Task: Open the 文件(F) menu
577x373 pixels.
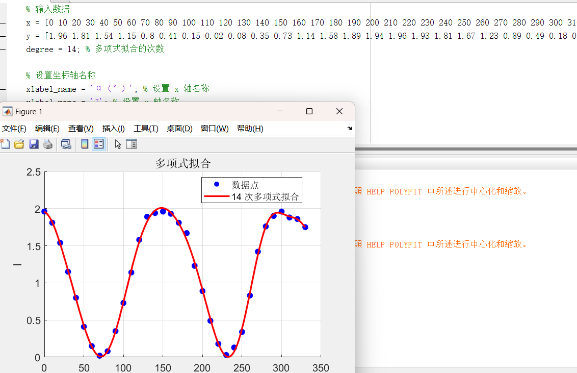Action: click(x=14, y=129)
